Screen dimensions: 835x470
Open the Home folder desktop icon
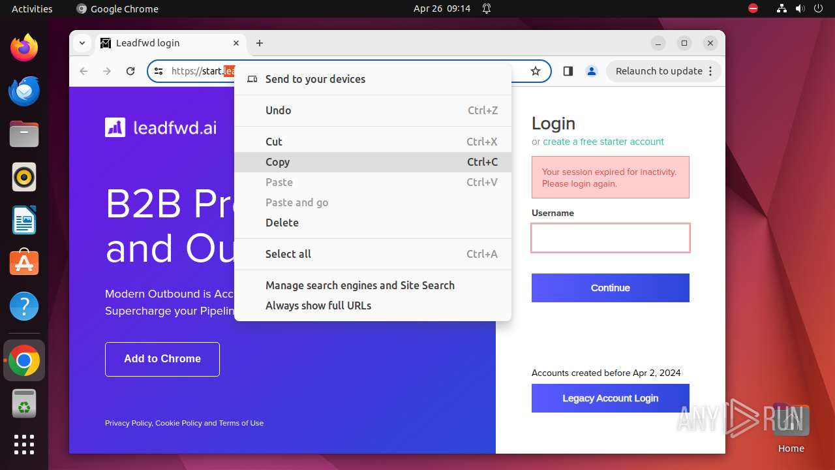[x=791, y=428]
